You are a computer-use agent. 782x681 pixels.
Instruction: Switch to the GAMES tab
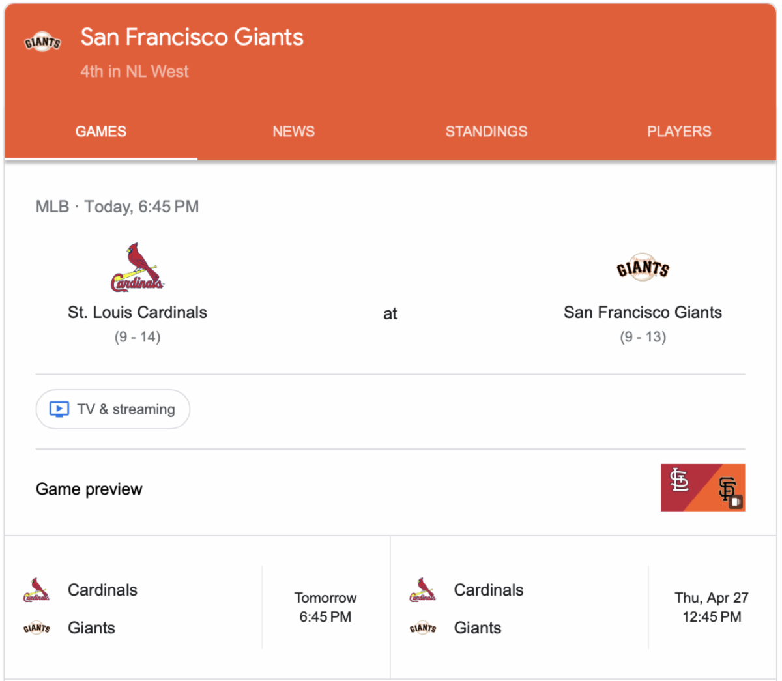point(101,132)
